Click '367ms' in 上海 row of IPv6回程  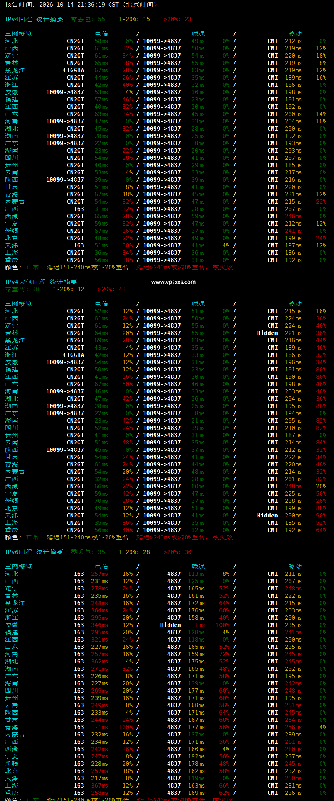[x=100, y=786]
